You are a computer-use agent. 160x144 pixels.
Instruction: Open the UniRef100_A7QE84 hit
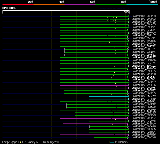click(x=143, y=30)
